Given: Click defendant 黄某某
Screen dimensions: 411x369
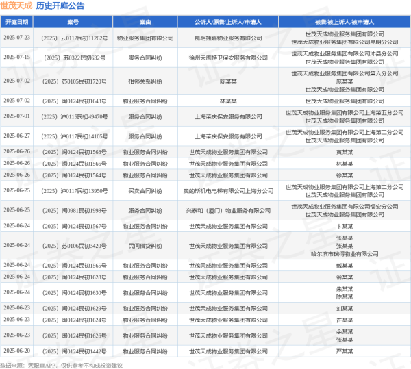Looking at the screenshot, I should click(x=345, y=152).
